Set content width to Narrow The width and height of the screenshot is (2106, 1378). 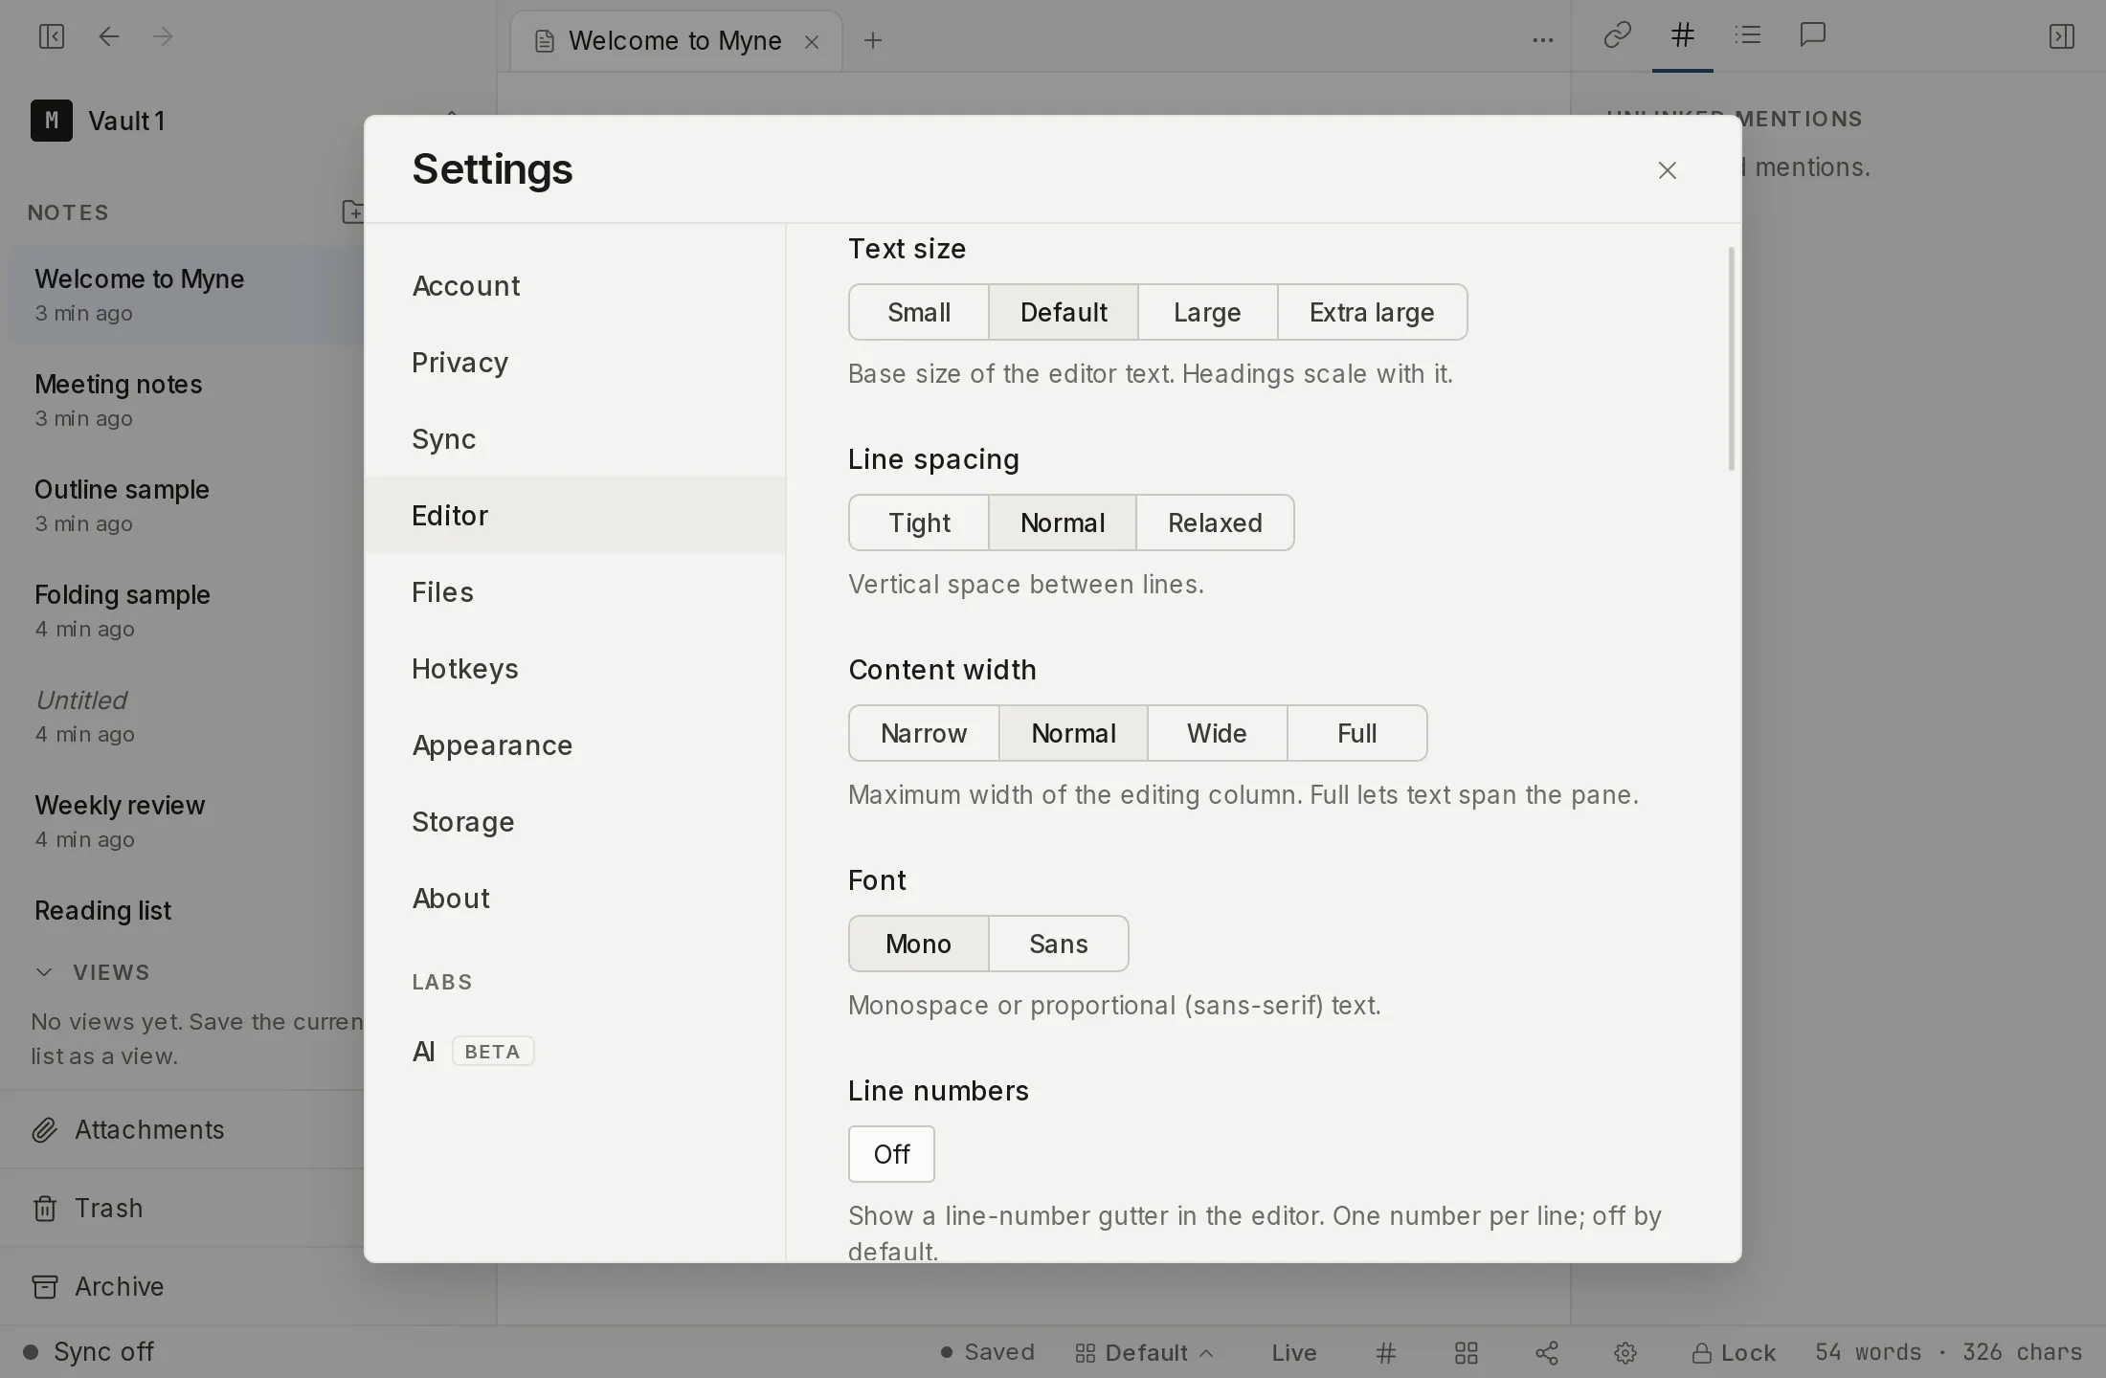click(924, 733)
